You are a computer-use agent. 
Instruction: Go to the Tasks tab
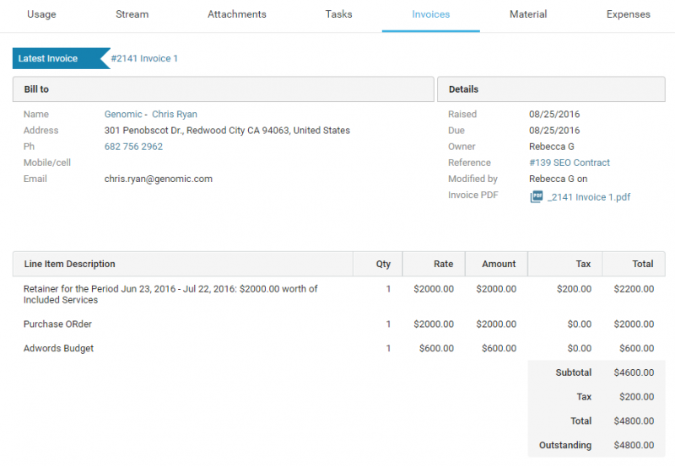click(x=338, y=14)
